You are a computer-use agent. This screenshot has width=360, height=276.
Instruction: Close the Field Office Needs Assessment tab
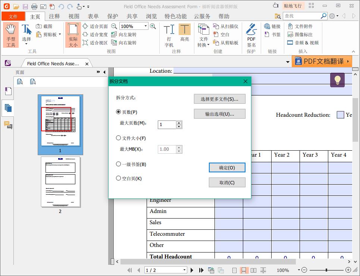[87, 64]
